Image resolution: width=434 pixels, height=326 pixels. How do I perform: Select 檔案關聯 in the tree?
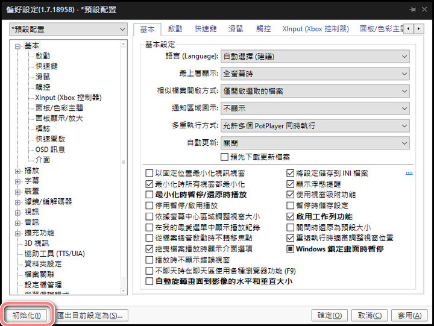39,275
